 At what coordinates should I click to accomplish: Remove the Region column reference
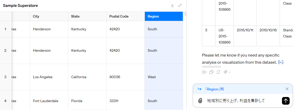click(287, 89)
